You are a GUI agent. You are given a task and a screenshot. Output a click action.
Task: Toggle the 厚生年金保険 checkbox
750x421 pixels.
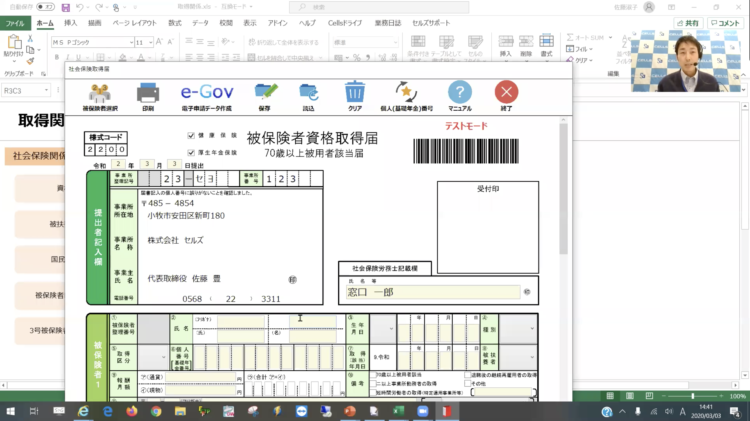(x=191, y=153)
